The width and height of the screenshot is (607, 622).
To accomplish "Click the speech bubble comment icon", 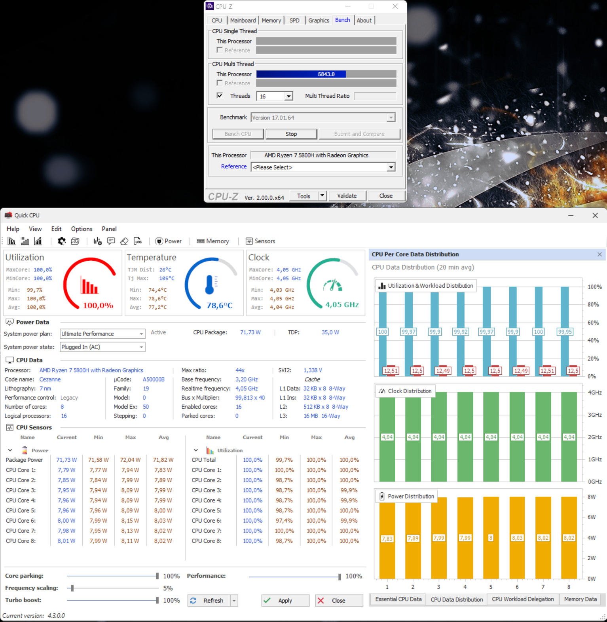I will point(111,241).
